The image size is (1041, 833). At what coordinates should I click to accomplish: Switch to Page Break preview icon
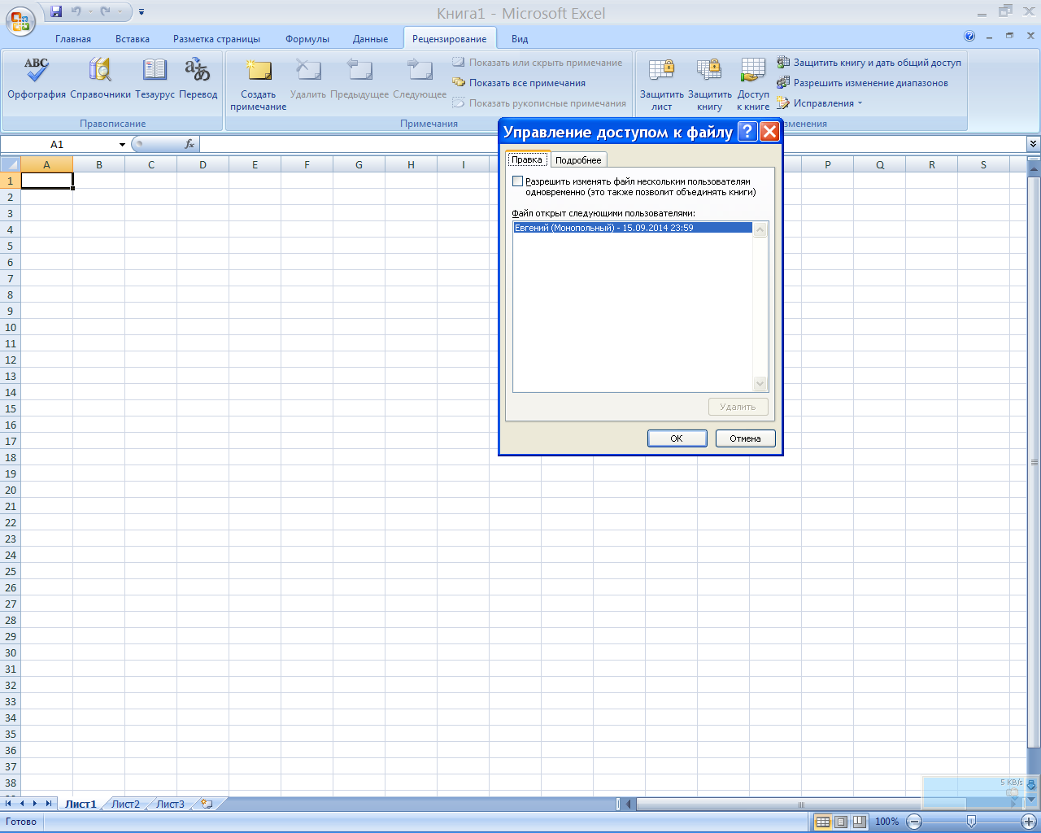[x=859, y=822]
